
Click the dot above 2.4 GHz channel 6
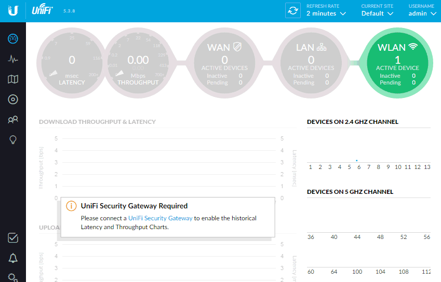(x=357, y=161)
